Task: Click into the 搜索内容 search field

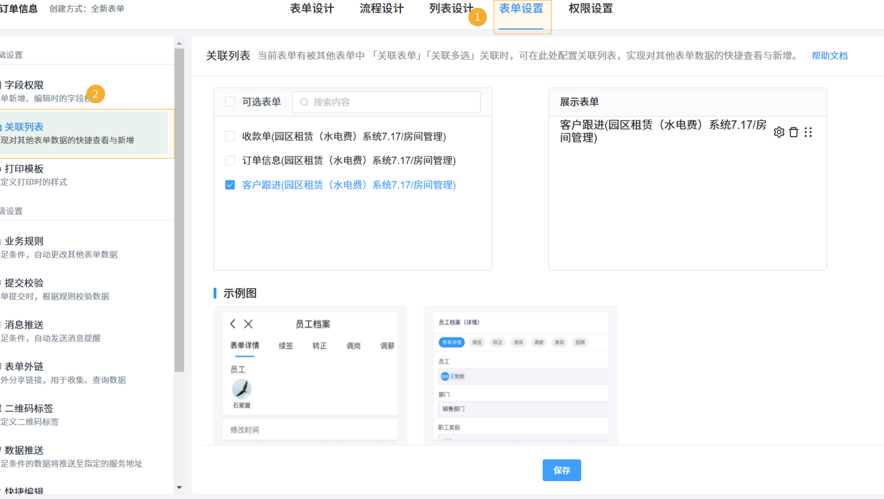Action: [386, 102]
